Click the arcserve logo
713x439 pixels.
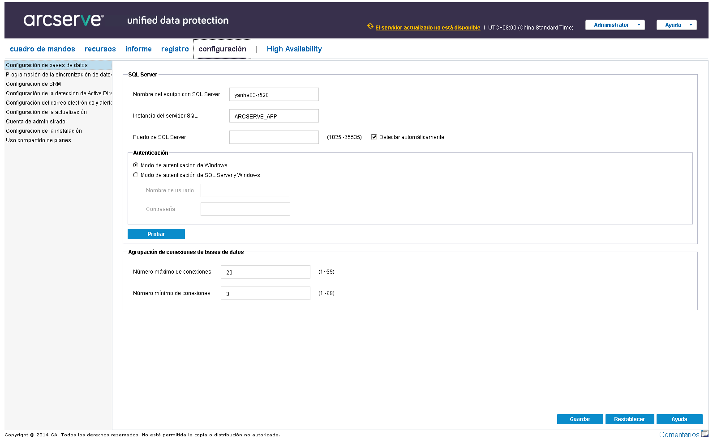[x=64, y=20]
